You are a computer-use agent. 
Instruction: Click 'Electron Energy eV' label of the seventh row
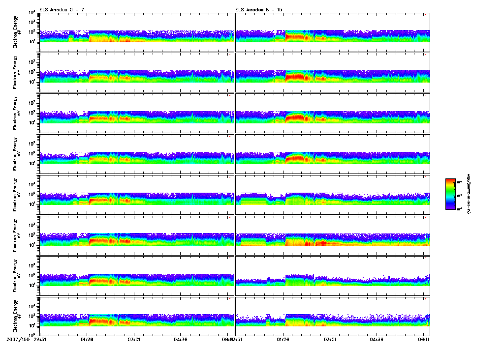pos(17,276)
